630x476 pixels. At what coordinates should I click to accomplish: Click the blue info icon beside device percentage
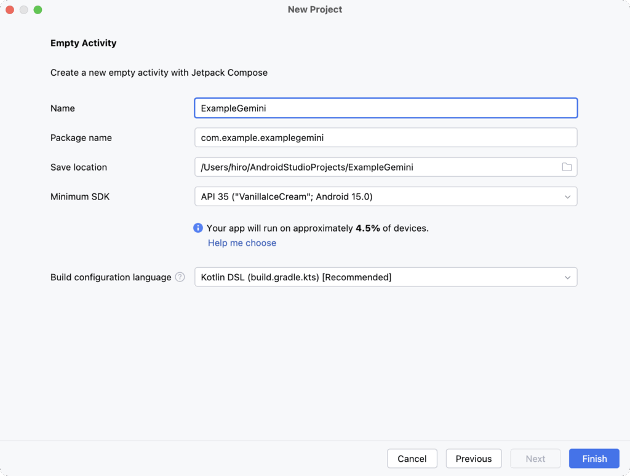(198, 228)
